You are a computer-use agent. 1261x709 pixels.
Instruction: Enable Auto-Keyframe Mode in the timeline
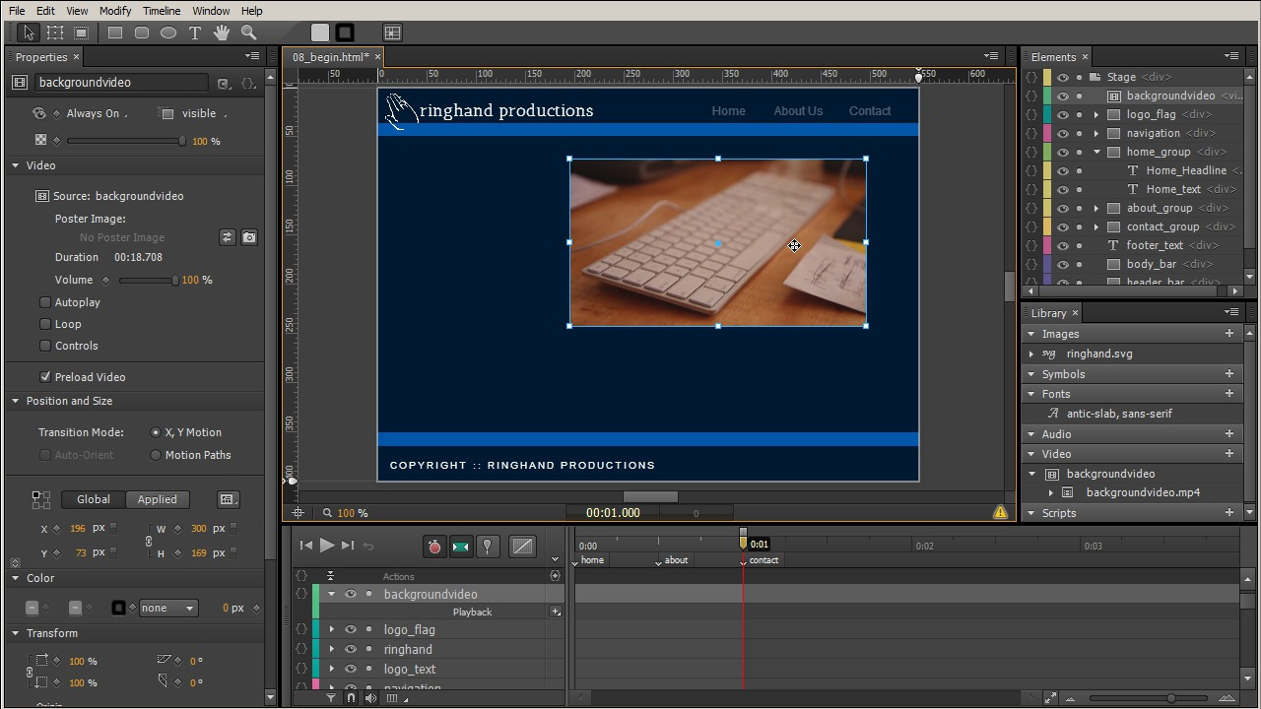click(433, 546)
